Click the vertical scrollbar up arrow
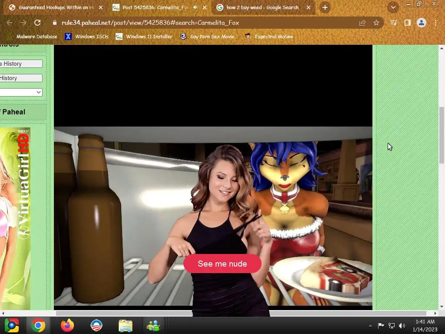 pyautogui.click(x=442, y=48)
